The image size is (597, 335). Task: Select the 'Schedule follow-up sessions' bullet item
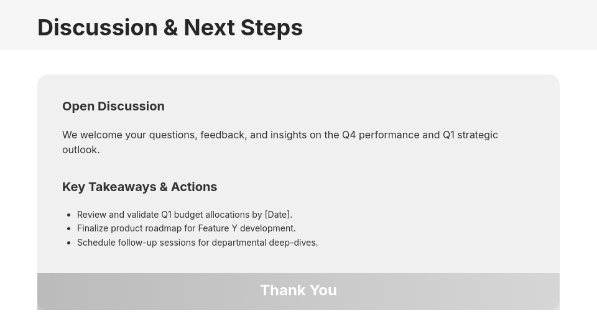tap(197, 243)
